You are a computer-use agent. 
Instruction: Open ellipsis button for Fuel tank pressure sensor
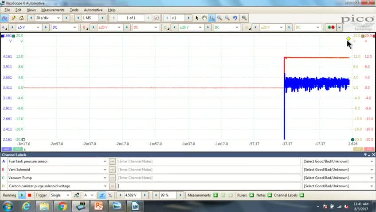[112, 161]
